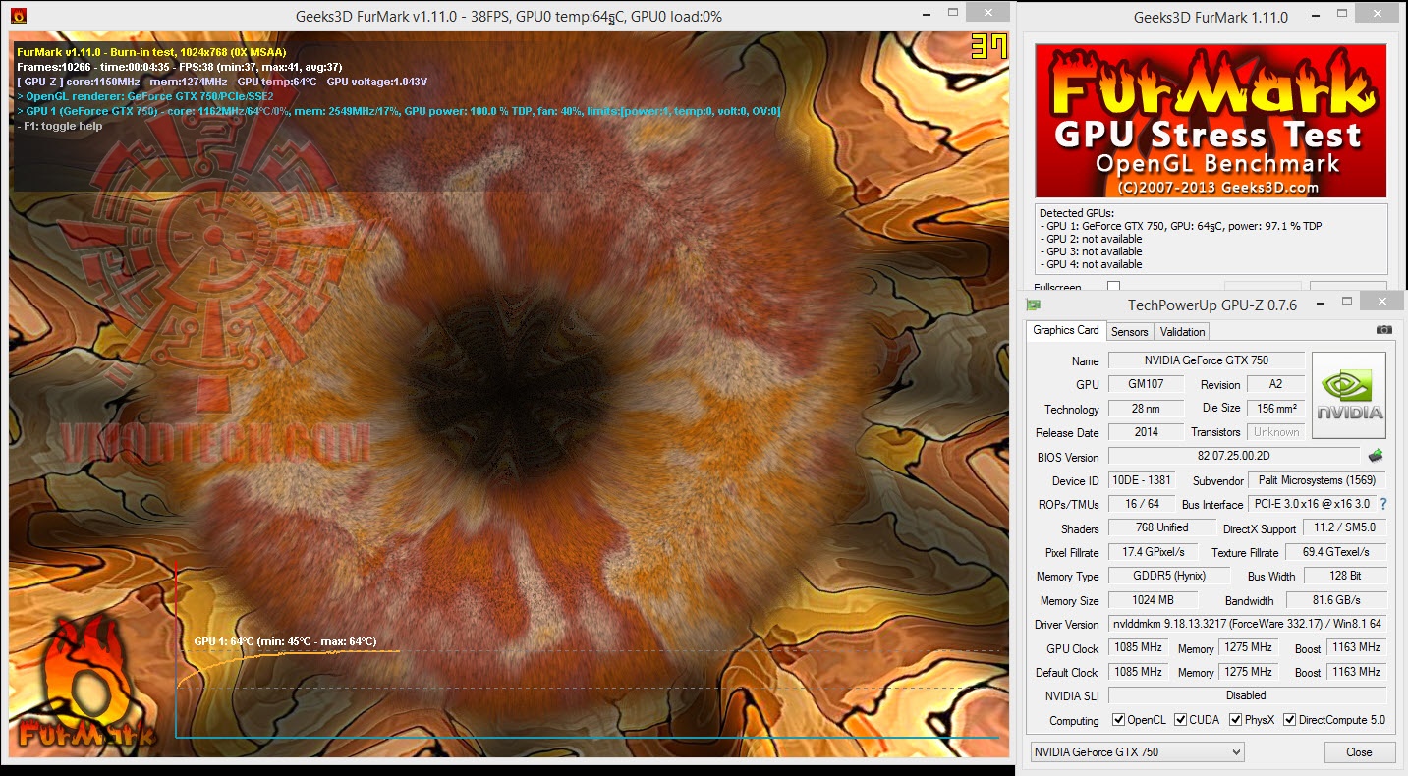The height and width of the screenshot is (776, 1408).
Task: Click the FurMark GPU Stress Test banner
Action: (1211, 120)
